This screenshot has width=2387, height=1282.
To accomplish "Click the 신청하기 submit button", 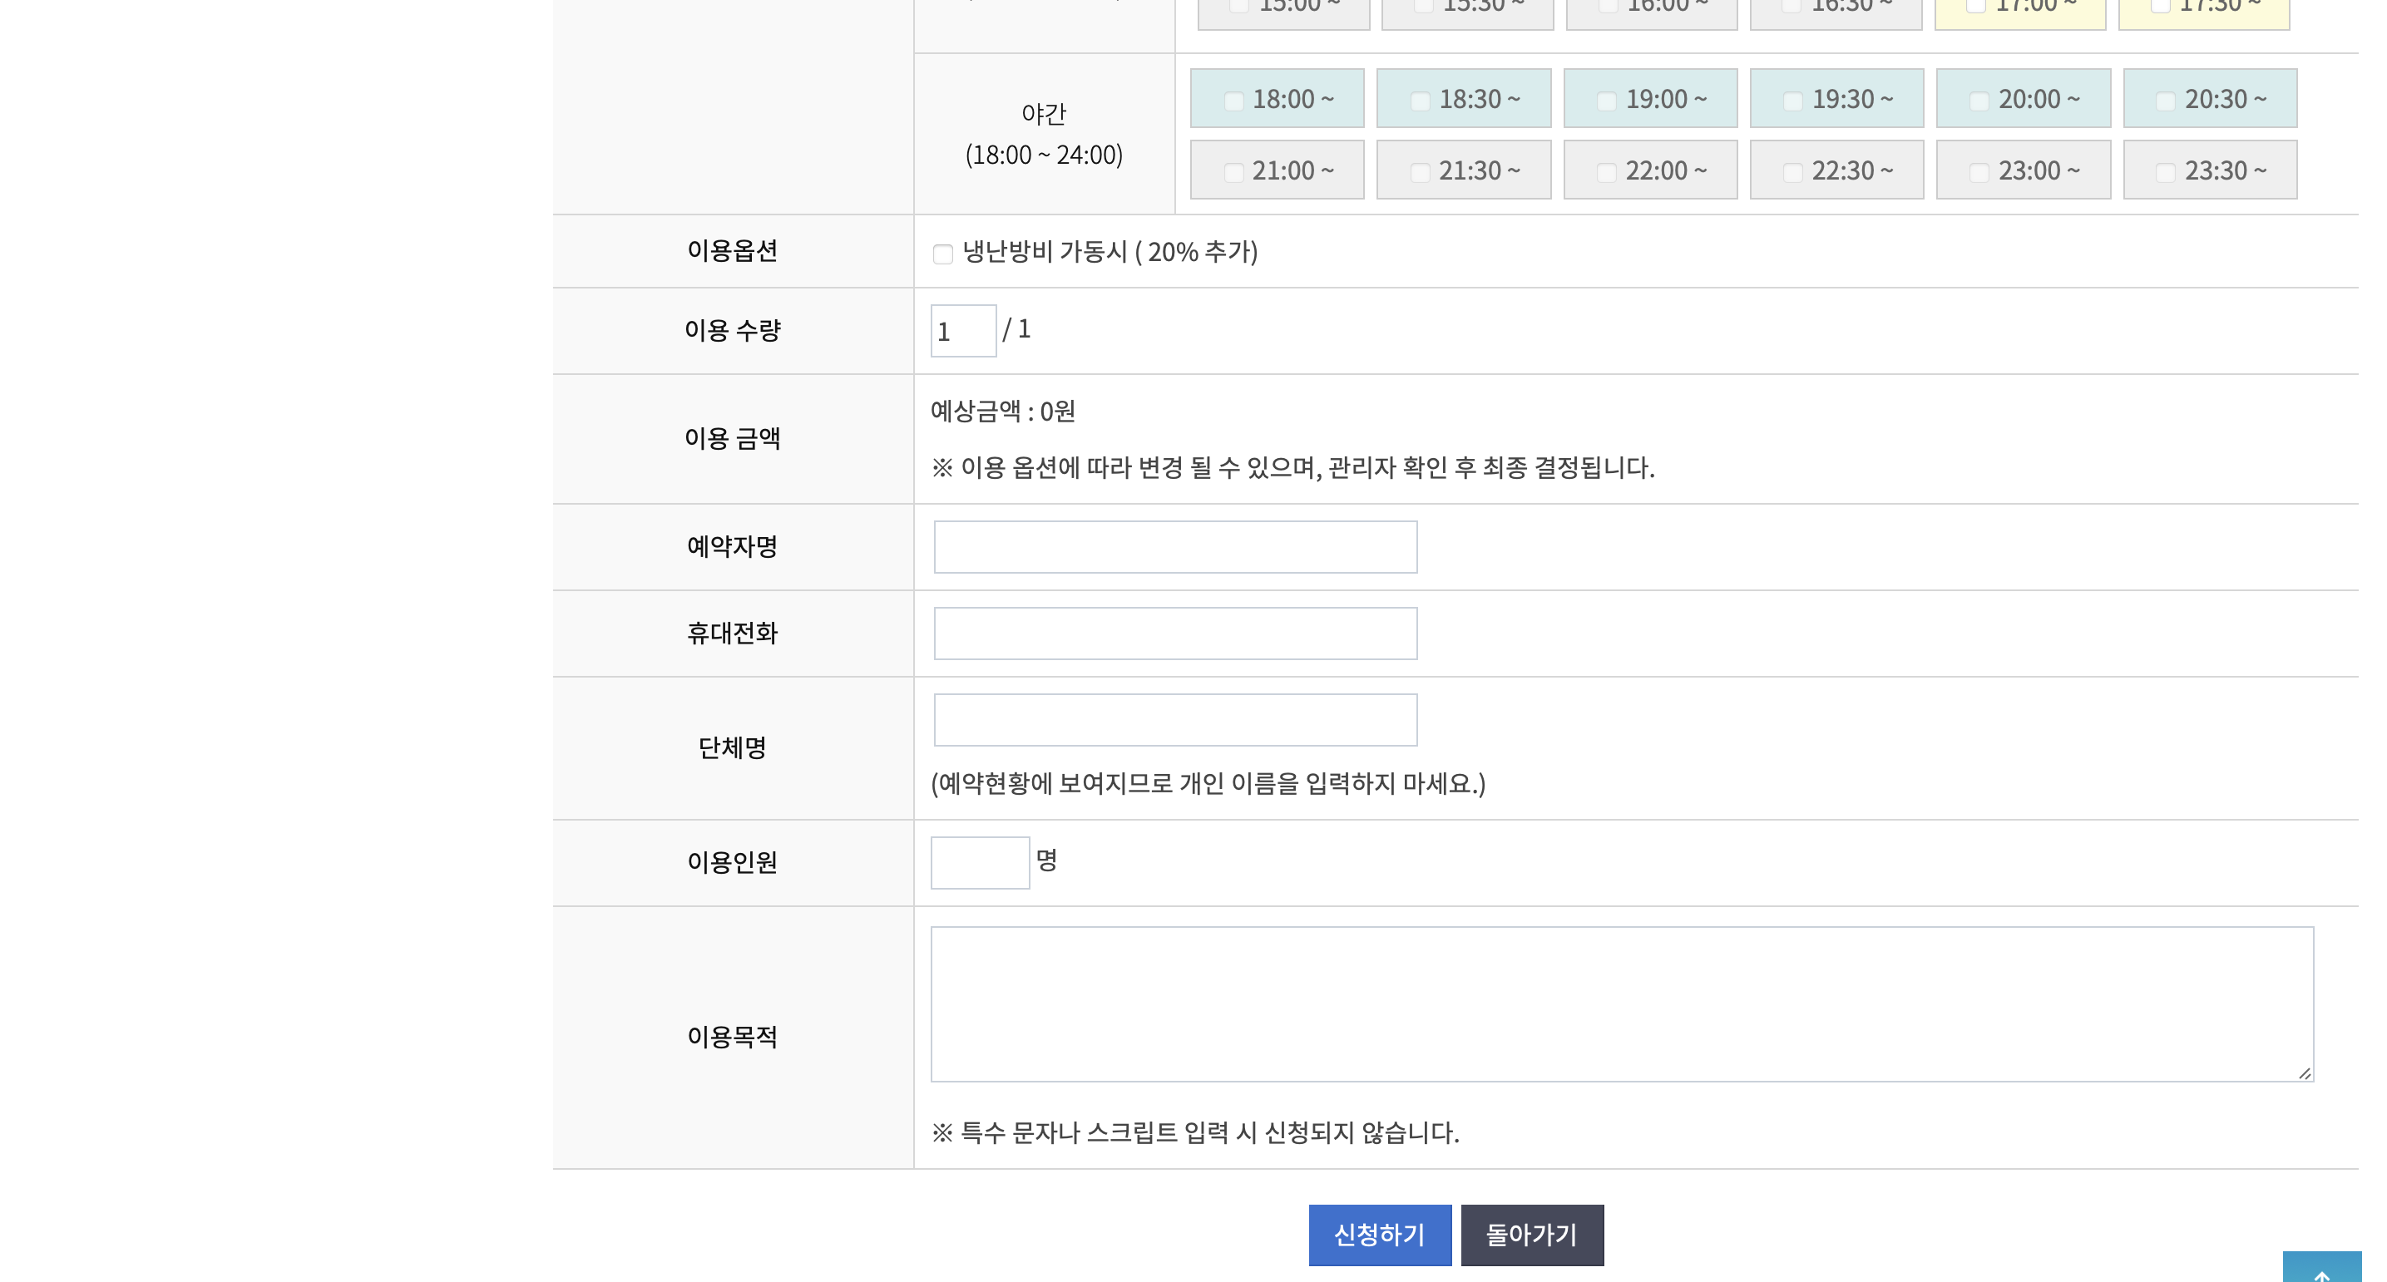I will (x=1380, y=1235).
